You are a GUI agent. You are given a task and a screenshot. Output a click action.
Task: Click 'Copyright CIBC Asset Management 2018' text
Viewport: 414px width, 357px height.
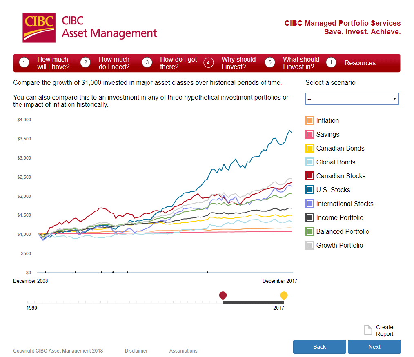click(58, 350)
